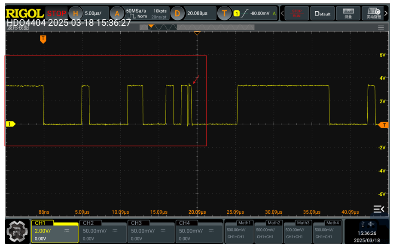Click the waveform memory overview bar
The image size is (393, 248).
[x=197, y=27]
